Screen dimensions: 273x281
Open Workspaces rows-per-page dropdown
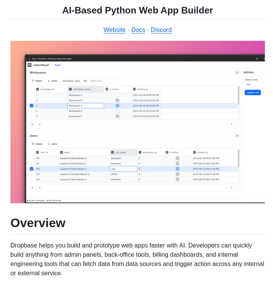point(36,124)
